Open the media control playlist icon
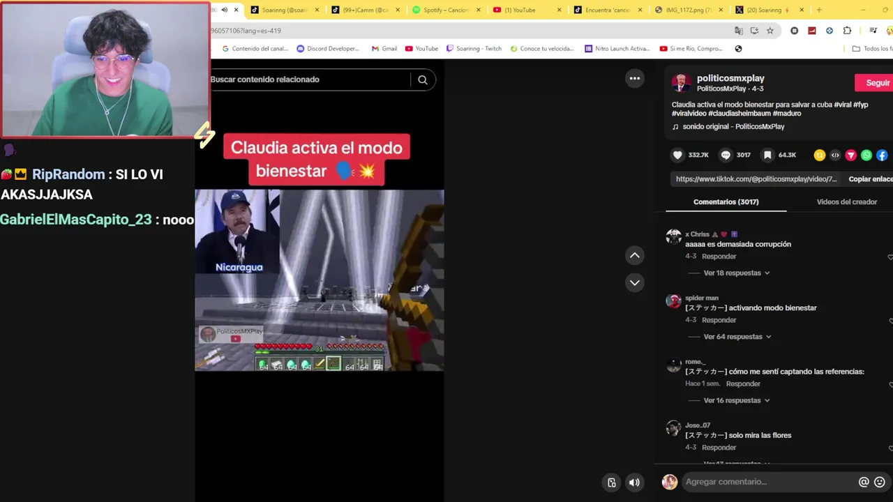 coord(873,31)
